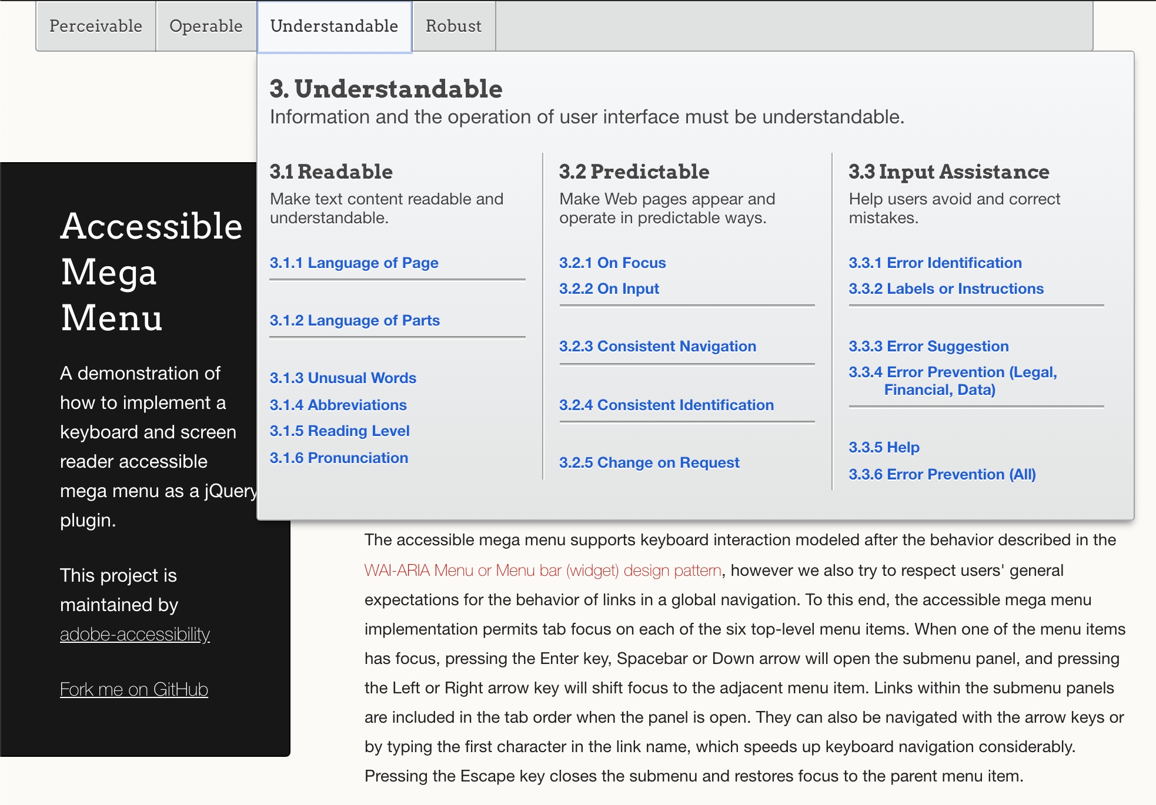
Task: Select 3.3.6 Error Prevention (All)
Action: tap(942, 474)
